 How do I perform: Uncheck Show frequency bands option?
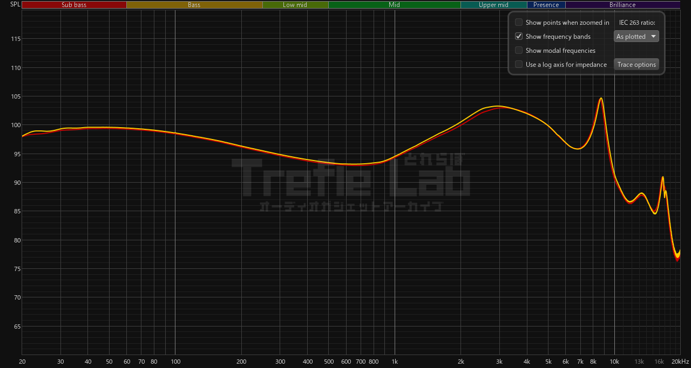click(x=519, y=37)
